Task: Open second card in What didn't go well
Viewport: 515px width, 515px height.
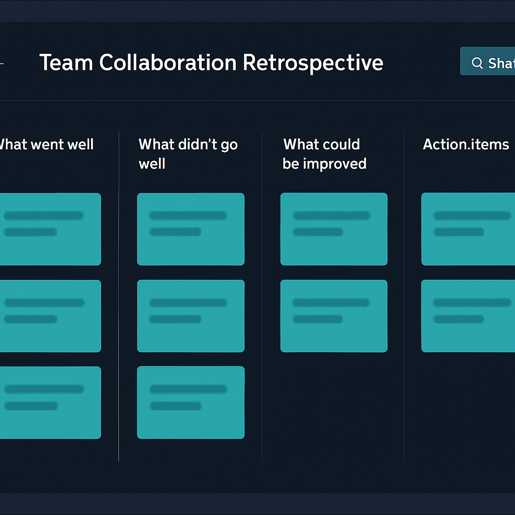Action: coord(191,316)
